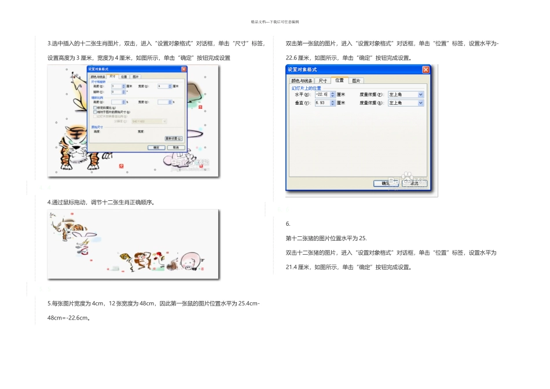
Task: Click the line starting '21.4 厘米，如图所示'
Action: (349, 267)
